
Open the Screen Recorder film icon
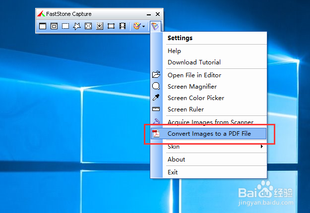coord(123,26)
